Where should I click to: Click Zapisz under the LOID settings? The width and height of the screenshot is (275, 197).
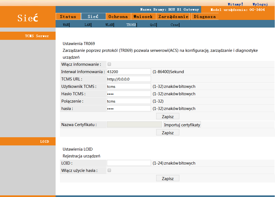[168, 178]
